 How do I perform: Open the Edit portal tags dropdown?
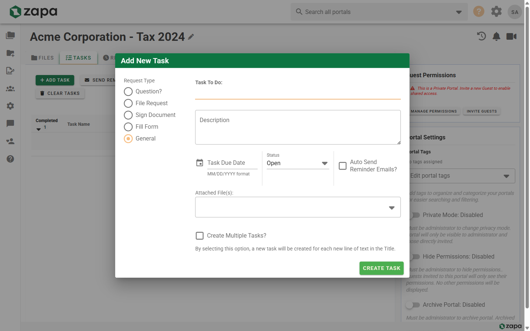pos(460,176)
